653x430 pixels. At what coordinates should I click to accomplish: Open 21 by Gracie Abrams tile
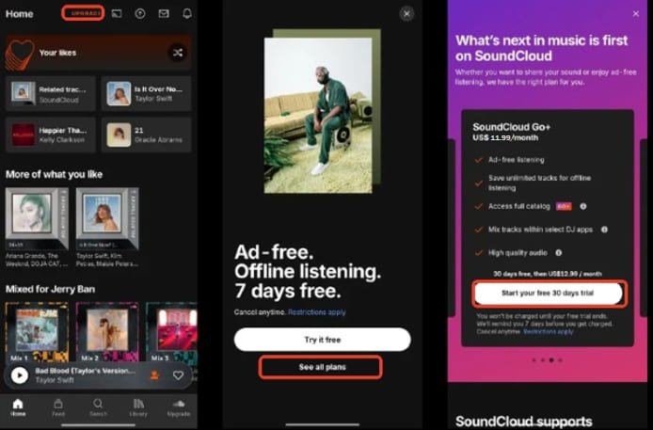pyautogui.click(x=146, y=135)
